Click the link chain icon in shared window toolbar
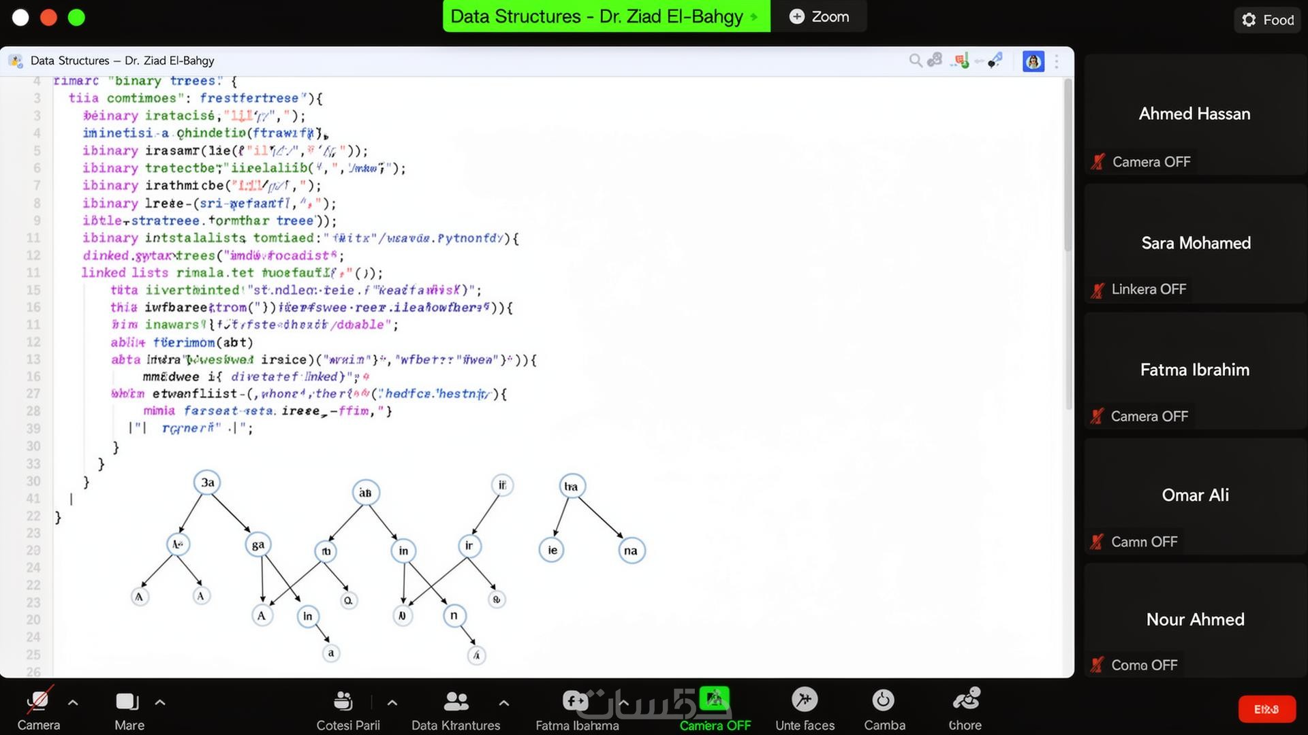 (x=935, y=61)
